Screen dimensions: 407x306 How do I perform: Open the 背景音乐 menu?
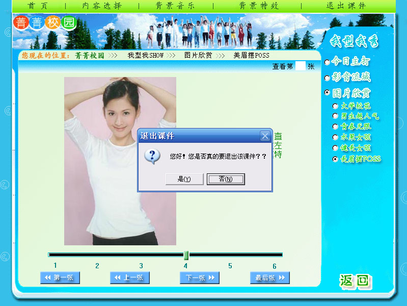click(x=175, y=6)
